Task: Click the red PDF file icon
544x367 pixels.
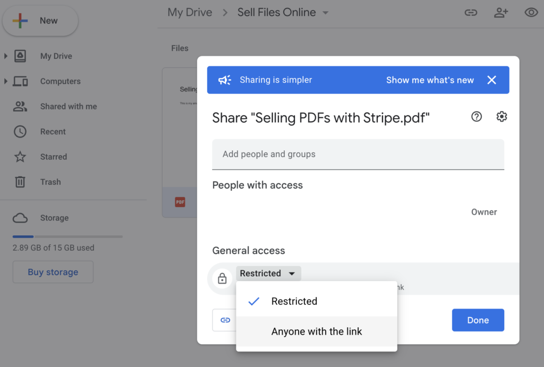Action: pyautogui.click(x=180, y=202)
